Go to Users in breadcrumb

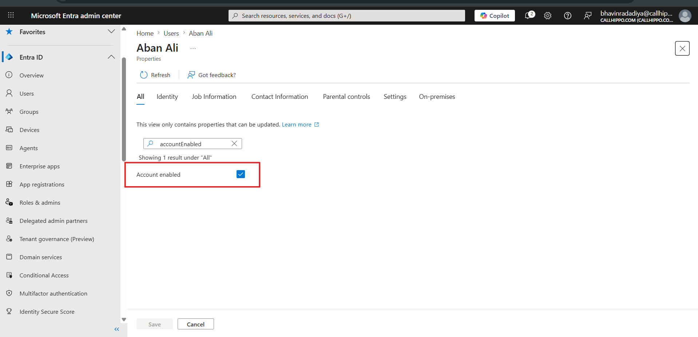[x=171, y=33]
